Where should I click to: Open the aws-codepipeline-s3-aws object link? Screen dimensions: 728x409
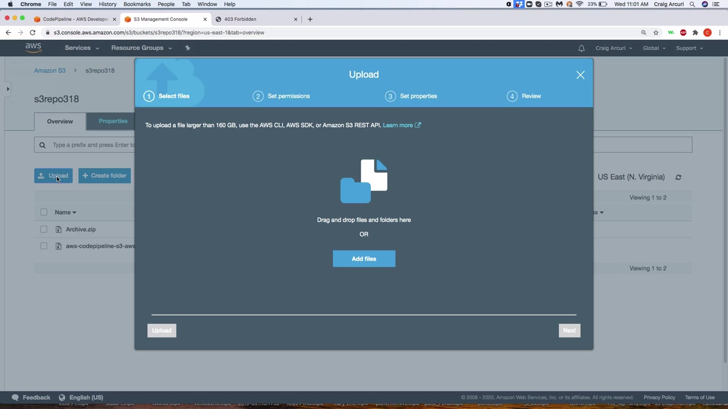click(x=100, y=246)
